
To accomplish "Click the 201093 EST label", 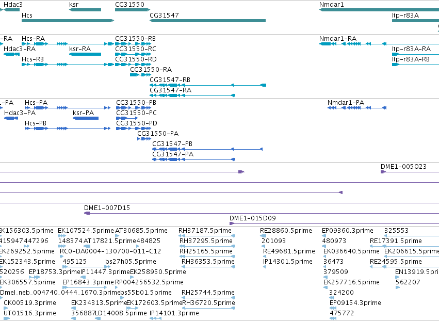I will pyautogui.click(x=274, y=241).
